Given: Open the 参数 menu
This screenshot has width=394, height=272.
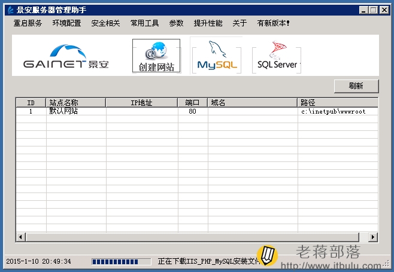Looking at the screenshot, I should pyautogui.click(x=176, y=23).
